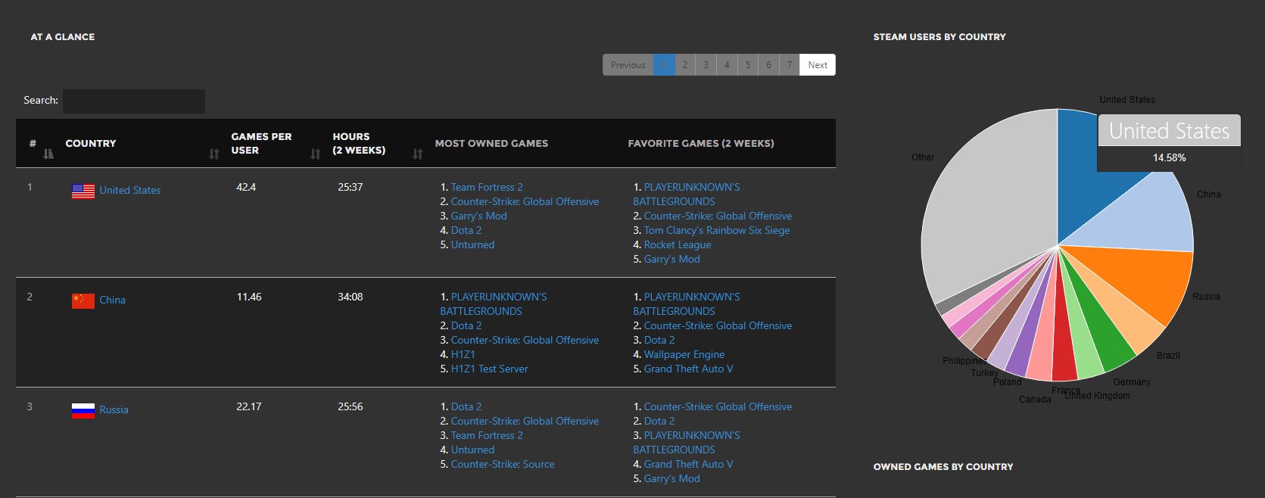
Task: Click the United States flag icon
Action: (83, 191)
